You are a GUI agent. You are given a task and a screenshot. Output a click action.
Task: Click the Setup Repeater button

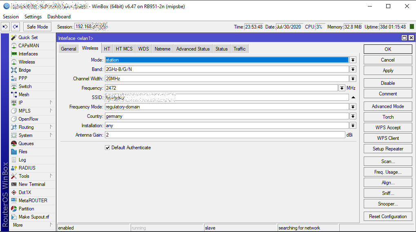pyautogui.click(x=388, y=149)
